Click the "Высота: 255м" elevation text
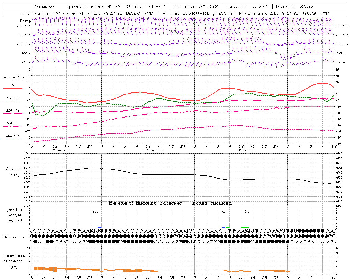The height and width of the screenshot is (280, 350). point(294,6)
